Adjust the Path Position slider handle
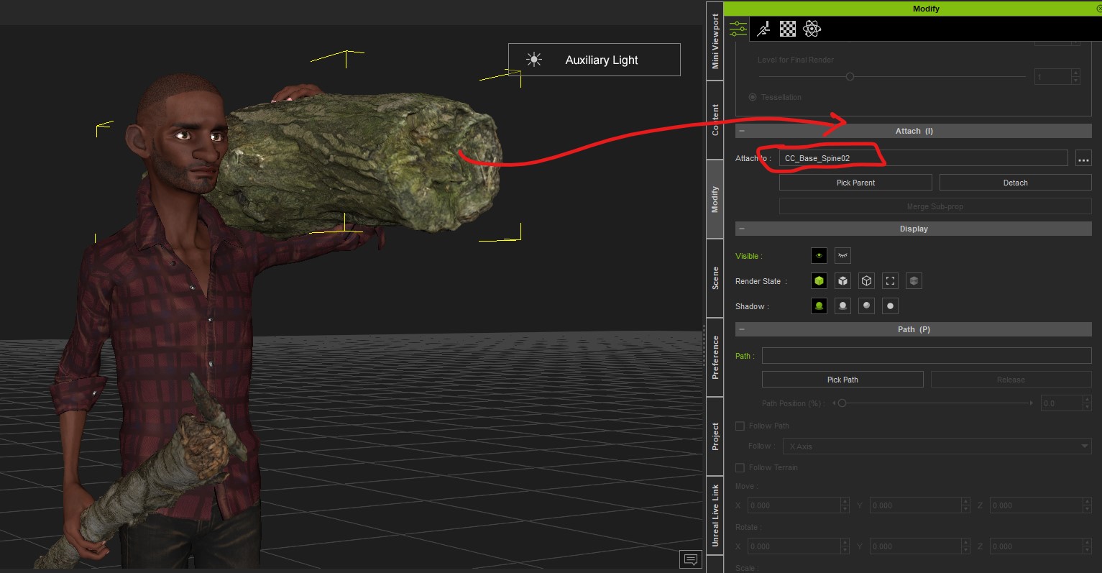The width and height of the screenshot is (1102, 573). click(x=842, y=403)
